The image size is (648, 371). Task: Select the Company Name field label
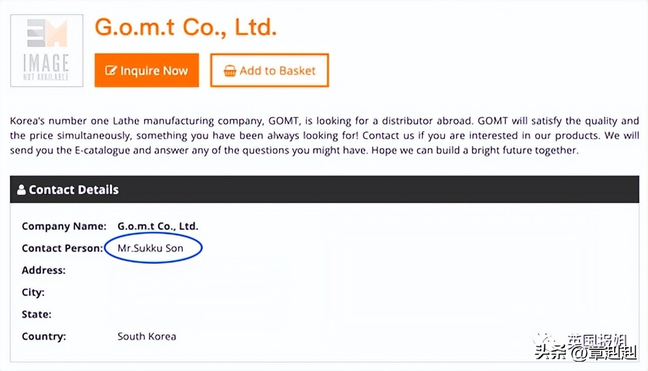tap(64, 226)
